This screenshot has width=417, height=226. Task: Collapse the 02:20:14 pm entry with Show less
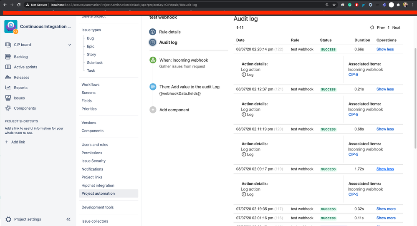pos(385,49)
